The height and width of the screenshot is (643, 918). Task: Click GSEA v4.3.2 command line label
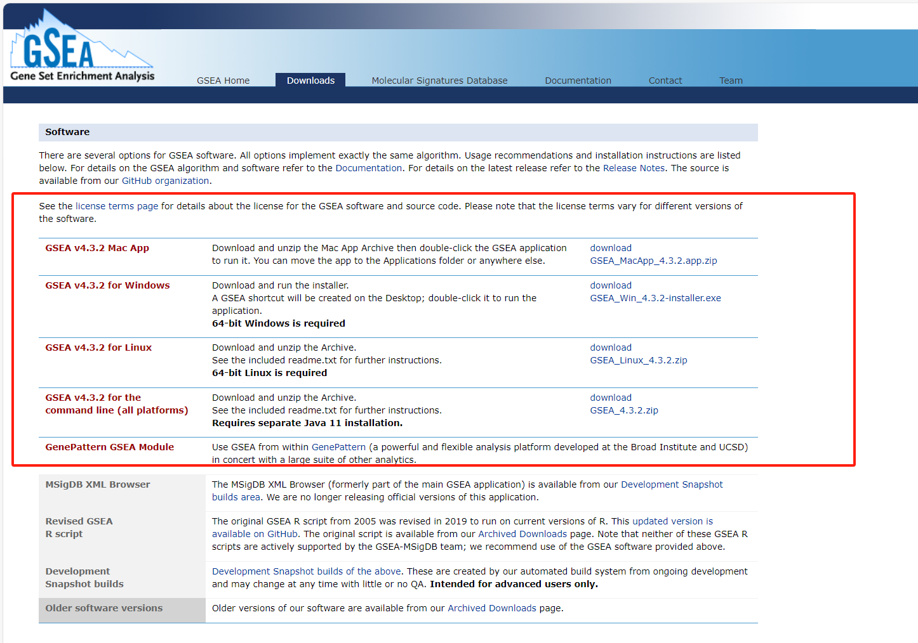117,404
